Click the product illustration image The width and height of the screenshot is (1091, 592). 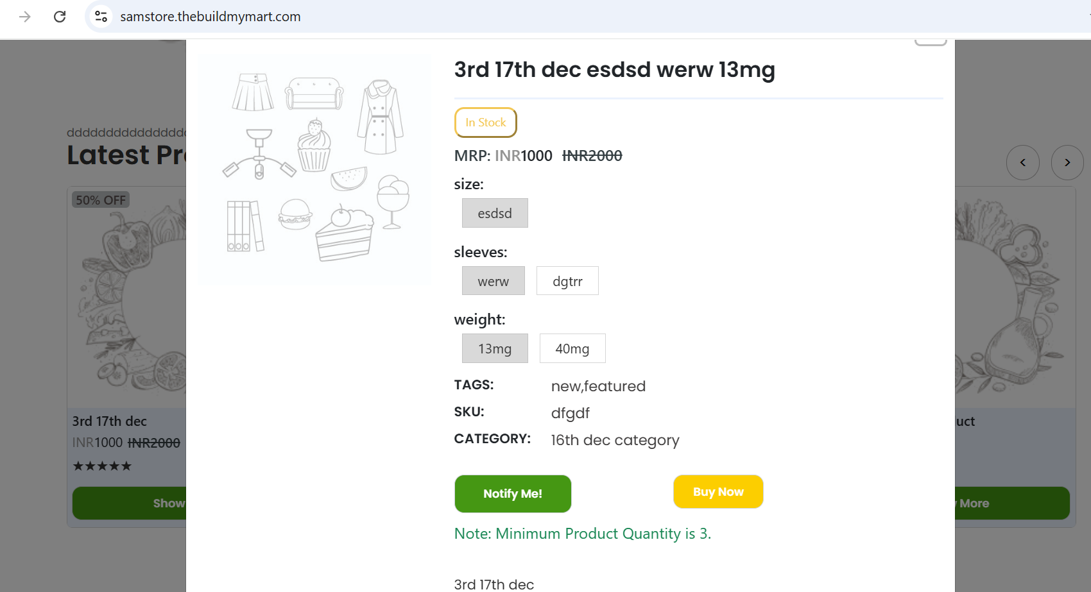[316, 167]
